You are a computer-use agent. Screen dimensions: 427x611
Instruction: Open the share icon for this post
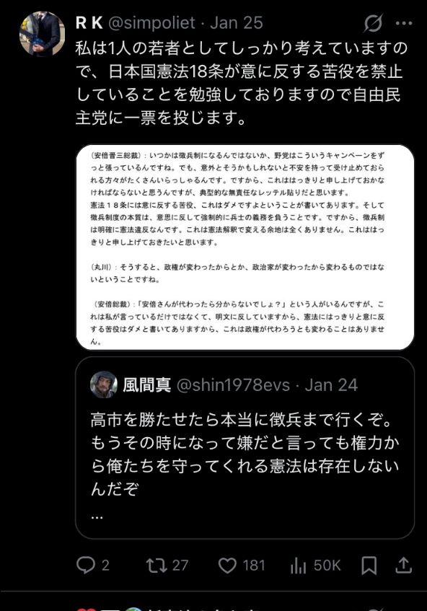click(x=404, y=565)
